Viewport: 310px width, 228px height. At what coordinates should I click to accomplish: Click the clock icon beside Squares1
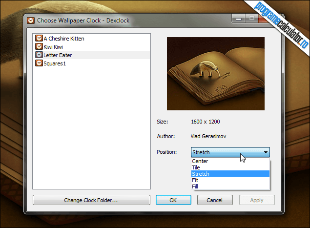[x=39, y=63]
